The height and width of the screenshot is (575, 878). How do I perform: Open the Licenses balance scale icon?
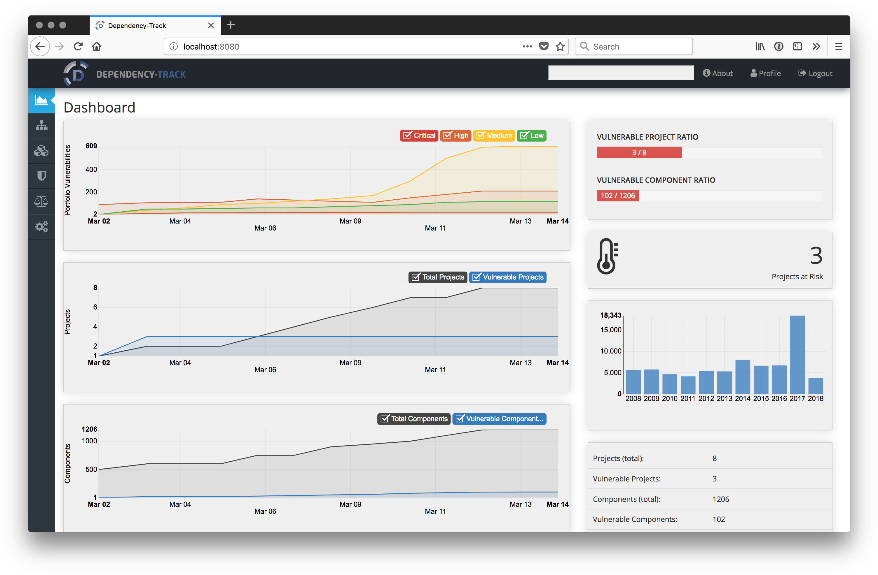click(41, 201)
